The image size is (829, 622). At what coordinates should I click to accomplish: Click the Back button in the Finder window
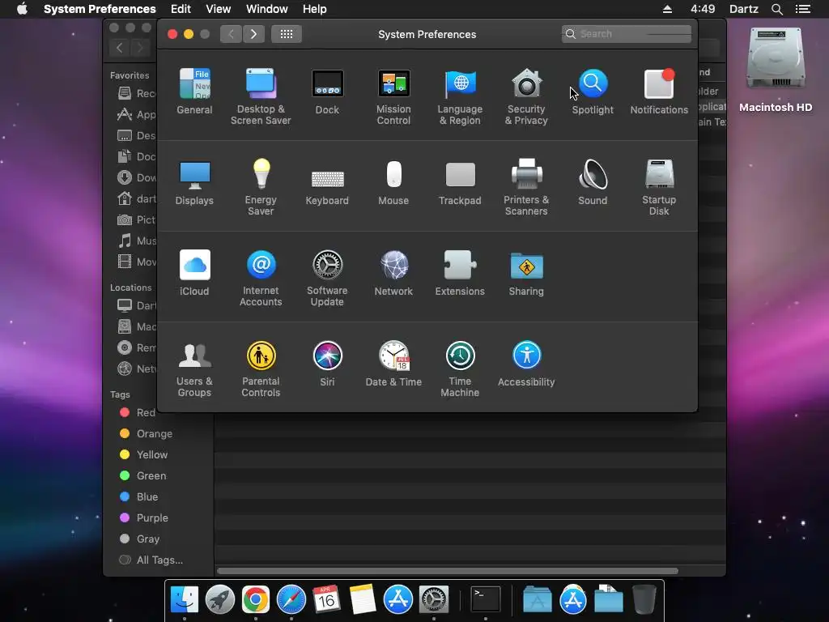(120, 48)
